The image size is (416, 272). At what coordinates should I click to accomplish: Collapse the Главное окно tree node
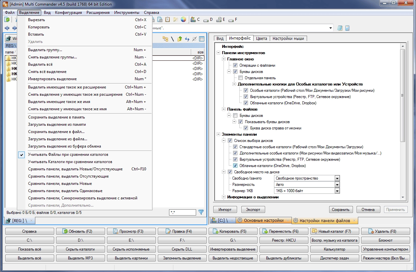tap(224, 59)
